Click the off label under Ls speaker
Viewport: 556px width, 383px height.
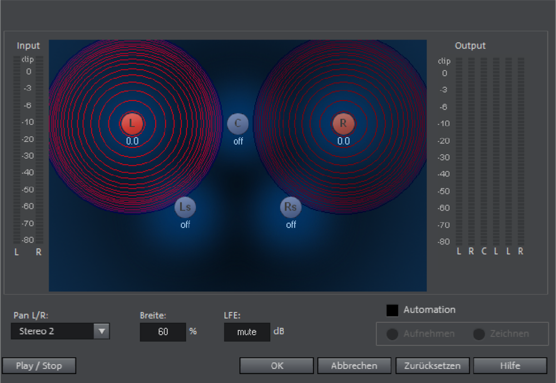point(185,225)
